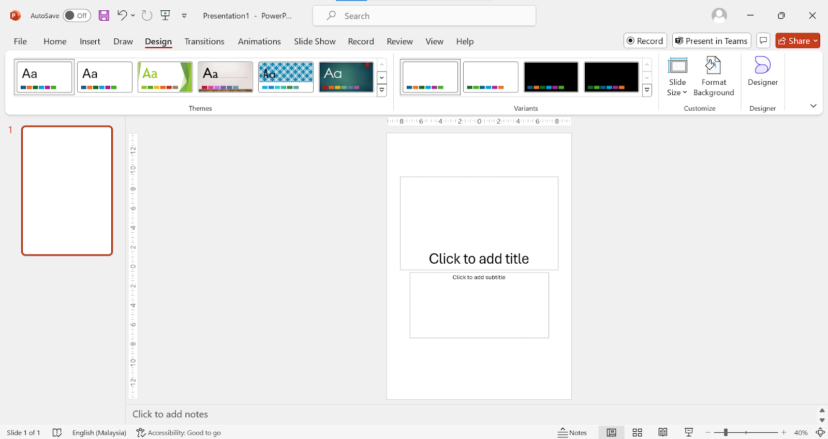The width and height of the screenshot is (828, 439).
Task: Open the View tab
Action: coord(434,41)
